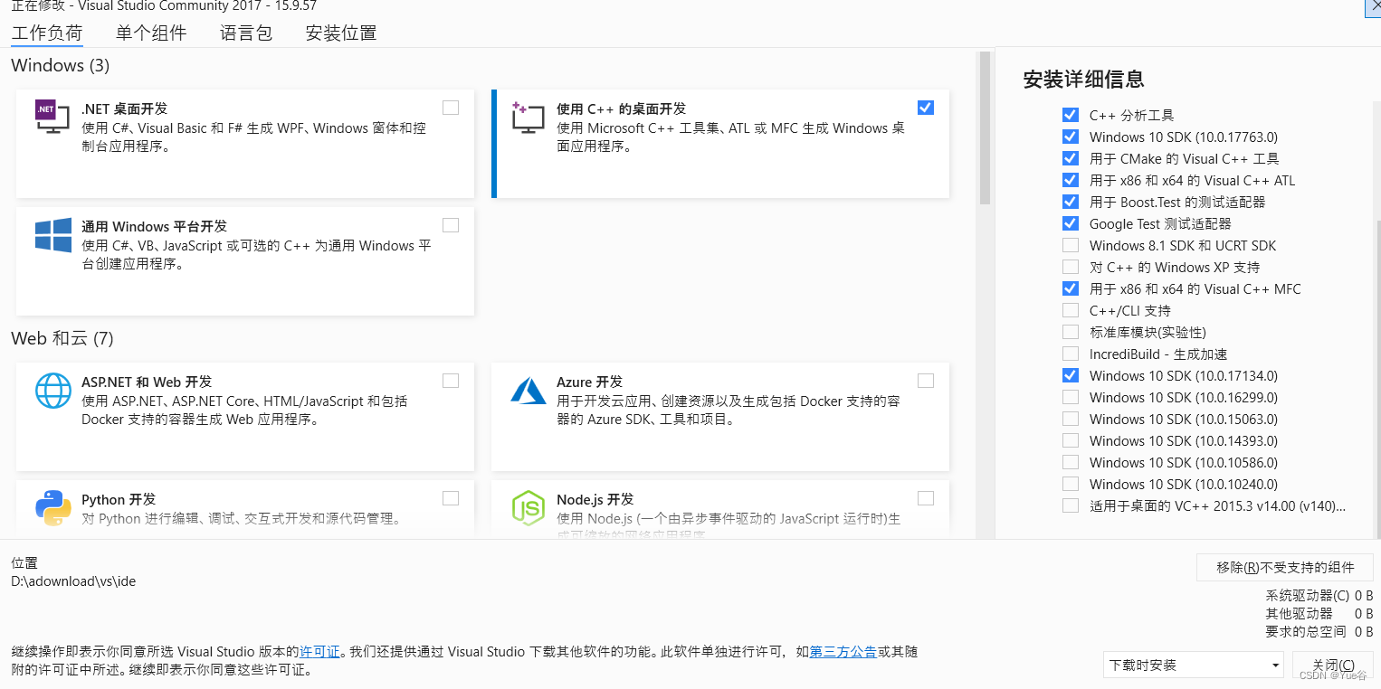1381x689 pixels.
Task: Check Windows 10 SDK (10.0.10586.0)
Action: tap(1071, 462)
